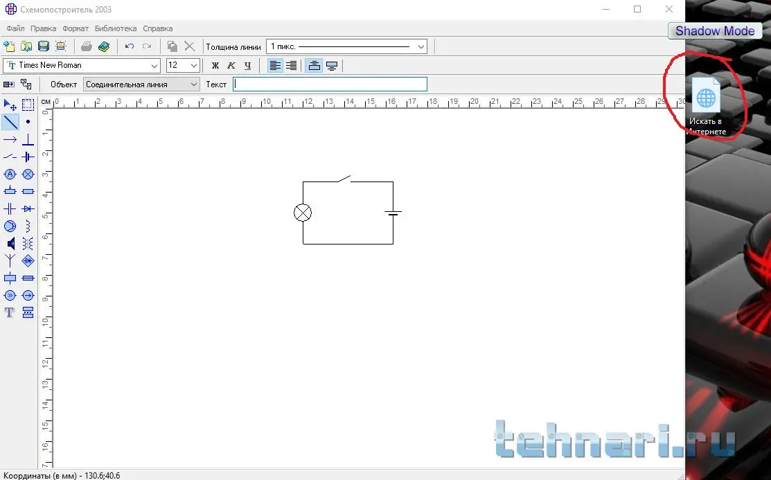
Task: Click the Текст input field
Action: click(x=330, y=84)
